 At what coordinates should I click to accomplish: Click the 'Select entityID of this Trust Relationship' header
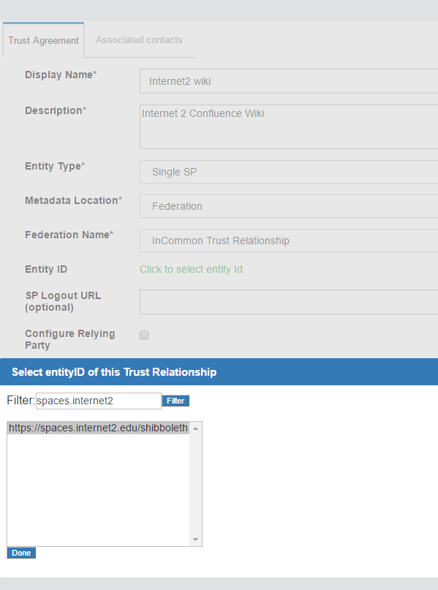click(x=114, y=372)
